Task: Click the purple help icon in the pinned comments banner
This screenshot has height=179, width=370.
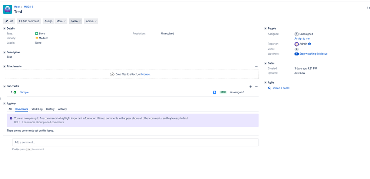Action: click(x=11, y=118)
